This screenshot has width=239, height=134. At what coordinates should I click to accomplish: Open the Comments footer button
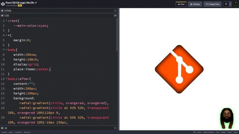coord(18,133)
